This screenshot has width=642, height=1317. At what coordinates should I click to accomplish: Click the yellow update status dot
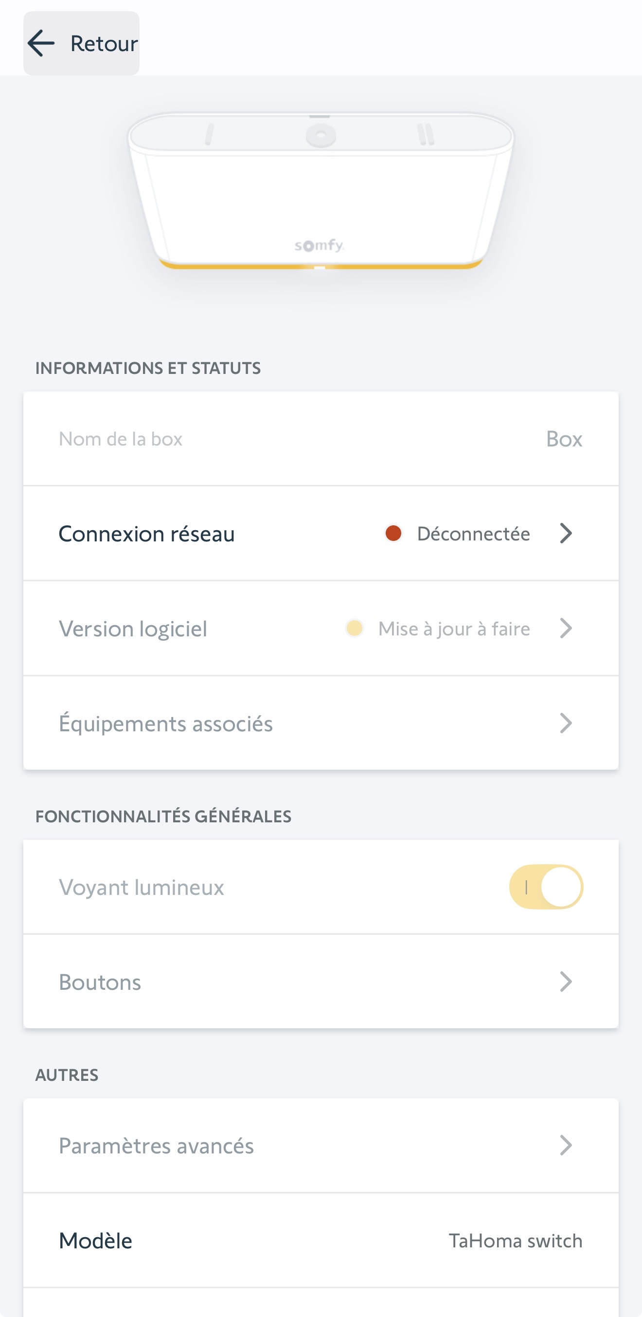[355, 629]
